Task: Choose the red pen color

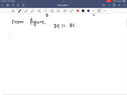Action: [x=78, y=11]
